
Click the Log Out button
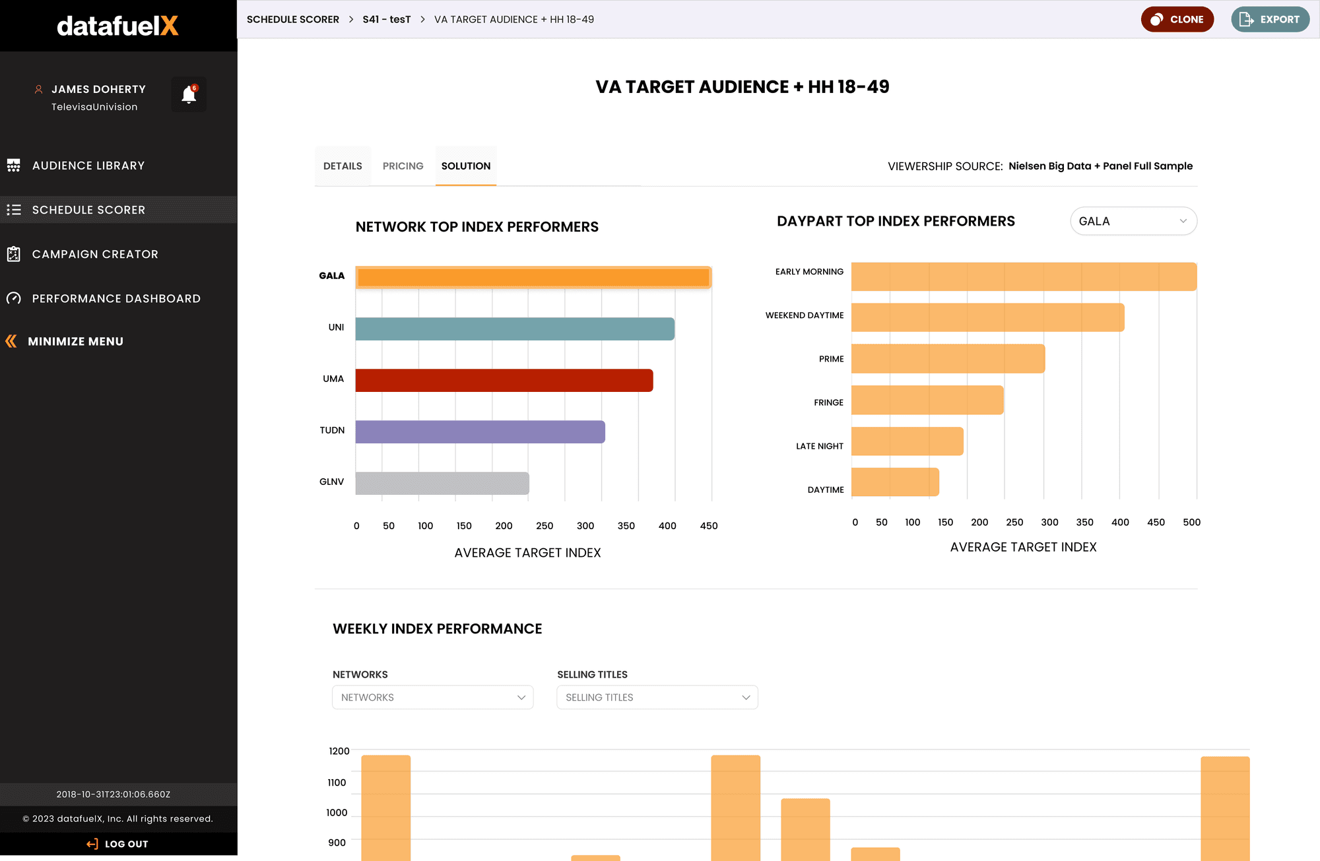119,844
